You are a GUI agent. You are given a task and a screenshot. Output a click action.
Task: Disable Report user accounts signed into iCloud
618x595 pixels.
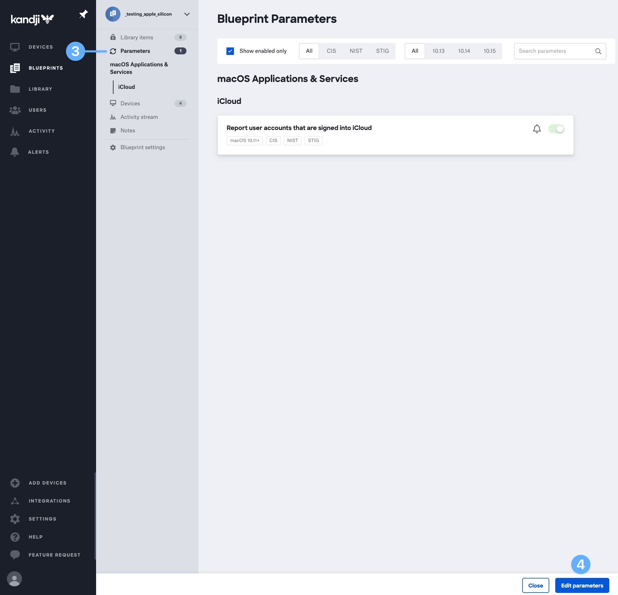556,128
